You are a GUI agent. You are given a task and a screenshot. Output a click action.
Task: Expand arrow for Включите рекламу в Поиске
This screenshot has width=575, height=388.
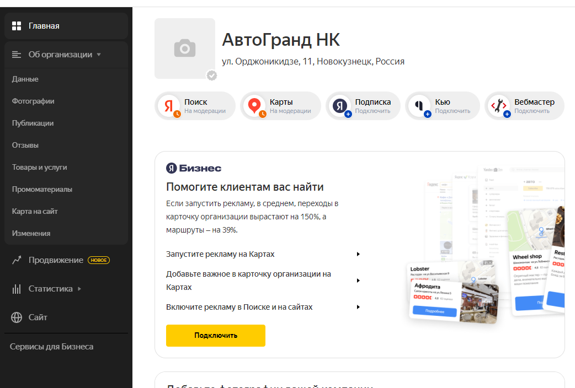coord(358,307)
